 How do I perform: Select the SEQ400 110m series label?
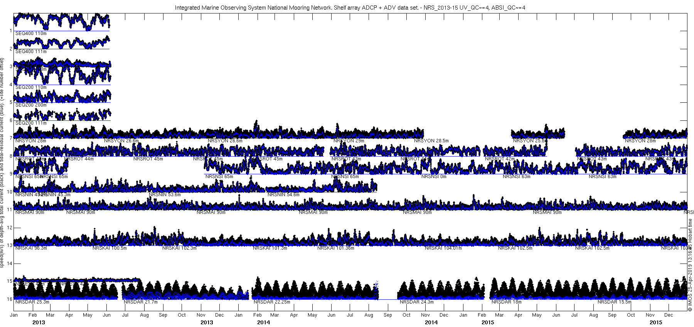(x=31, y=33)
